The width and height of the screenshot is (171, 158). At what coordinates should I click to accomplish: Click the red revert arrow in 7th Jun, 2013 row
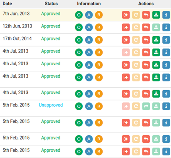tap(146, 15)
